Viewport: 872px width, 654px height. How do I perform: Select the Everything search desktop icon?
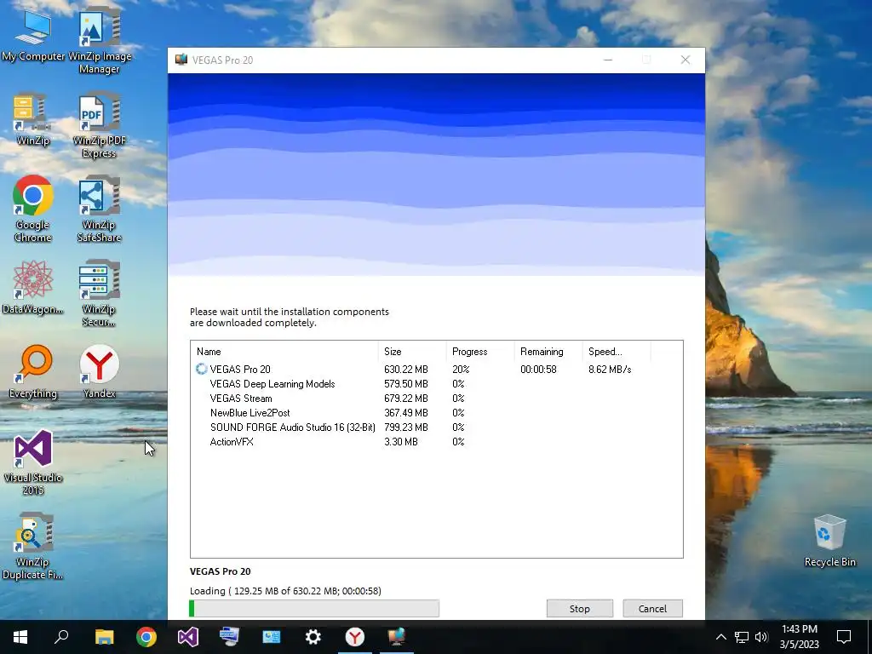[x=33, y=371]
